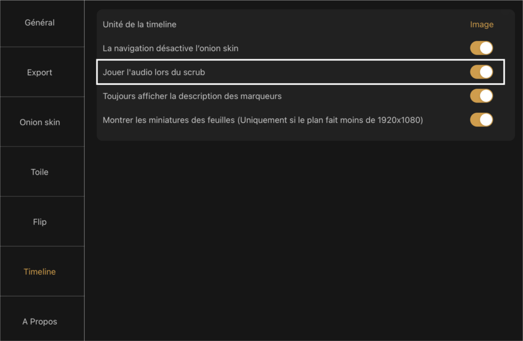Click the "Unité de la timeline" label

tap(139, 25)
